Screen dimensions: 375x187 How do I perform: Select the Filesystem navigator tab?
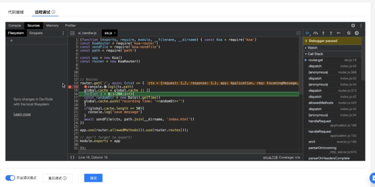16,33
